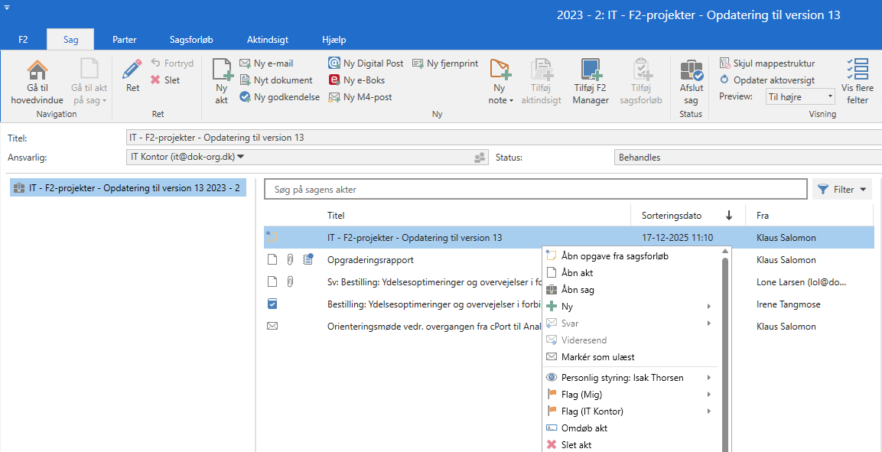
Task: Open the Sagsforløb ribbon tab
Action: [191, 39]
